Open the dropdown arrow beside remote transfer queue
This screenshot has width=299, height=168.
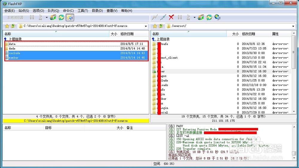[195, 18]
